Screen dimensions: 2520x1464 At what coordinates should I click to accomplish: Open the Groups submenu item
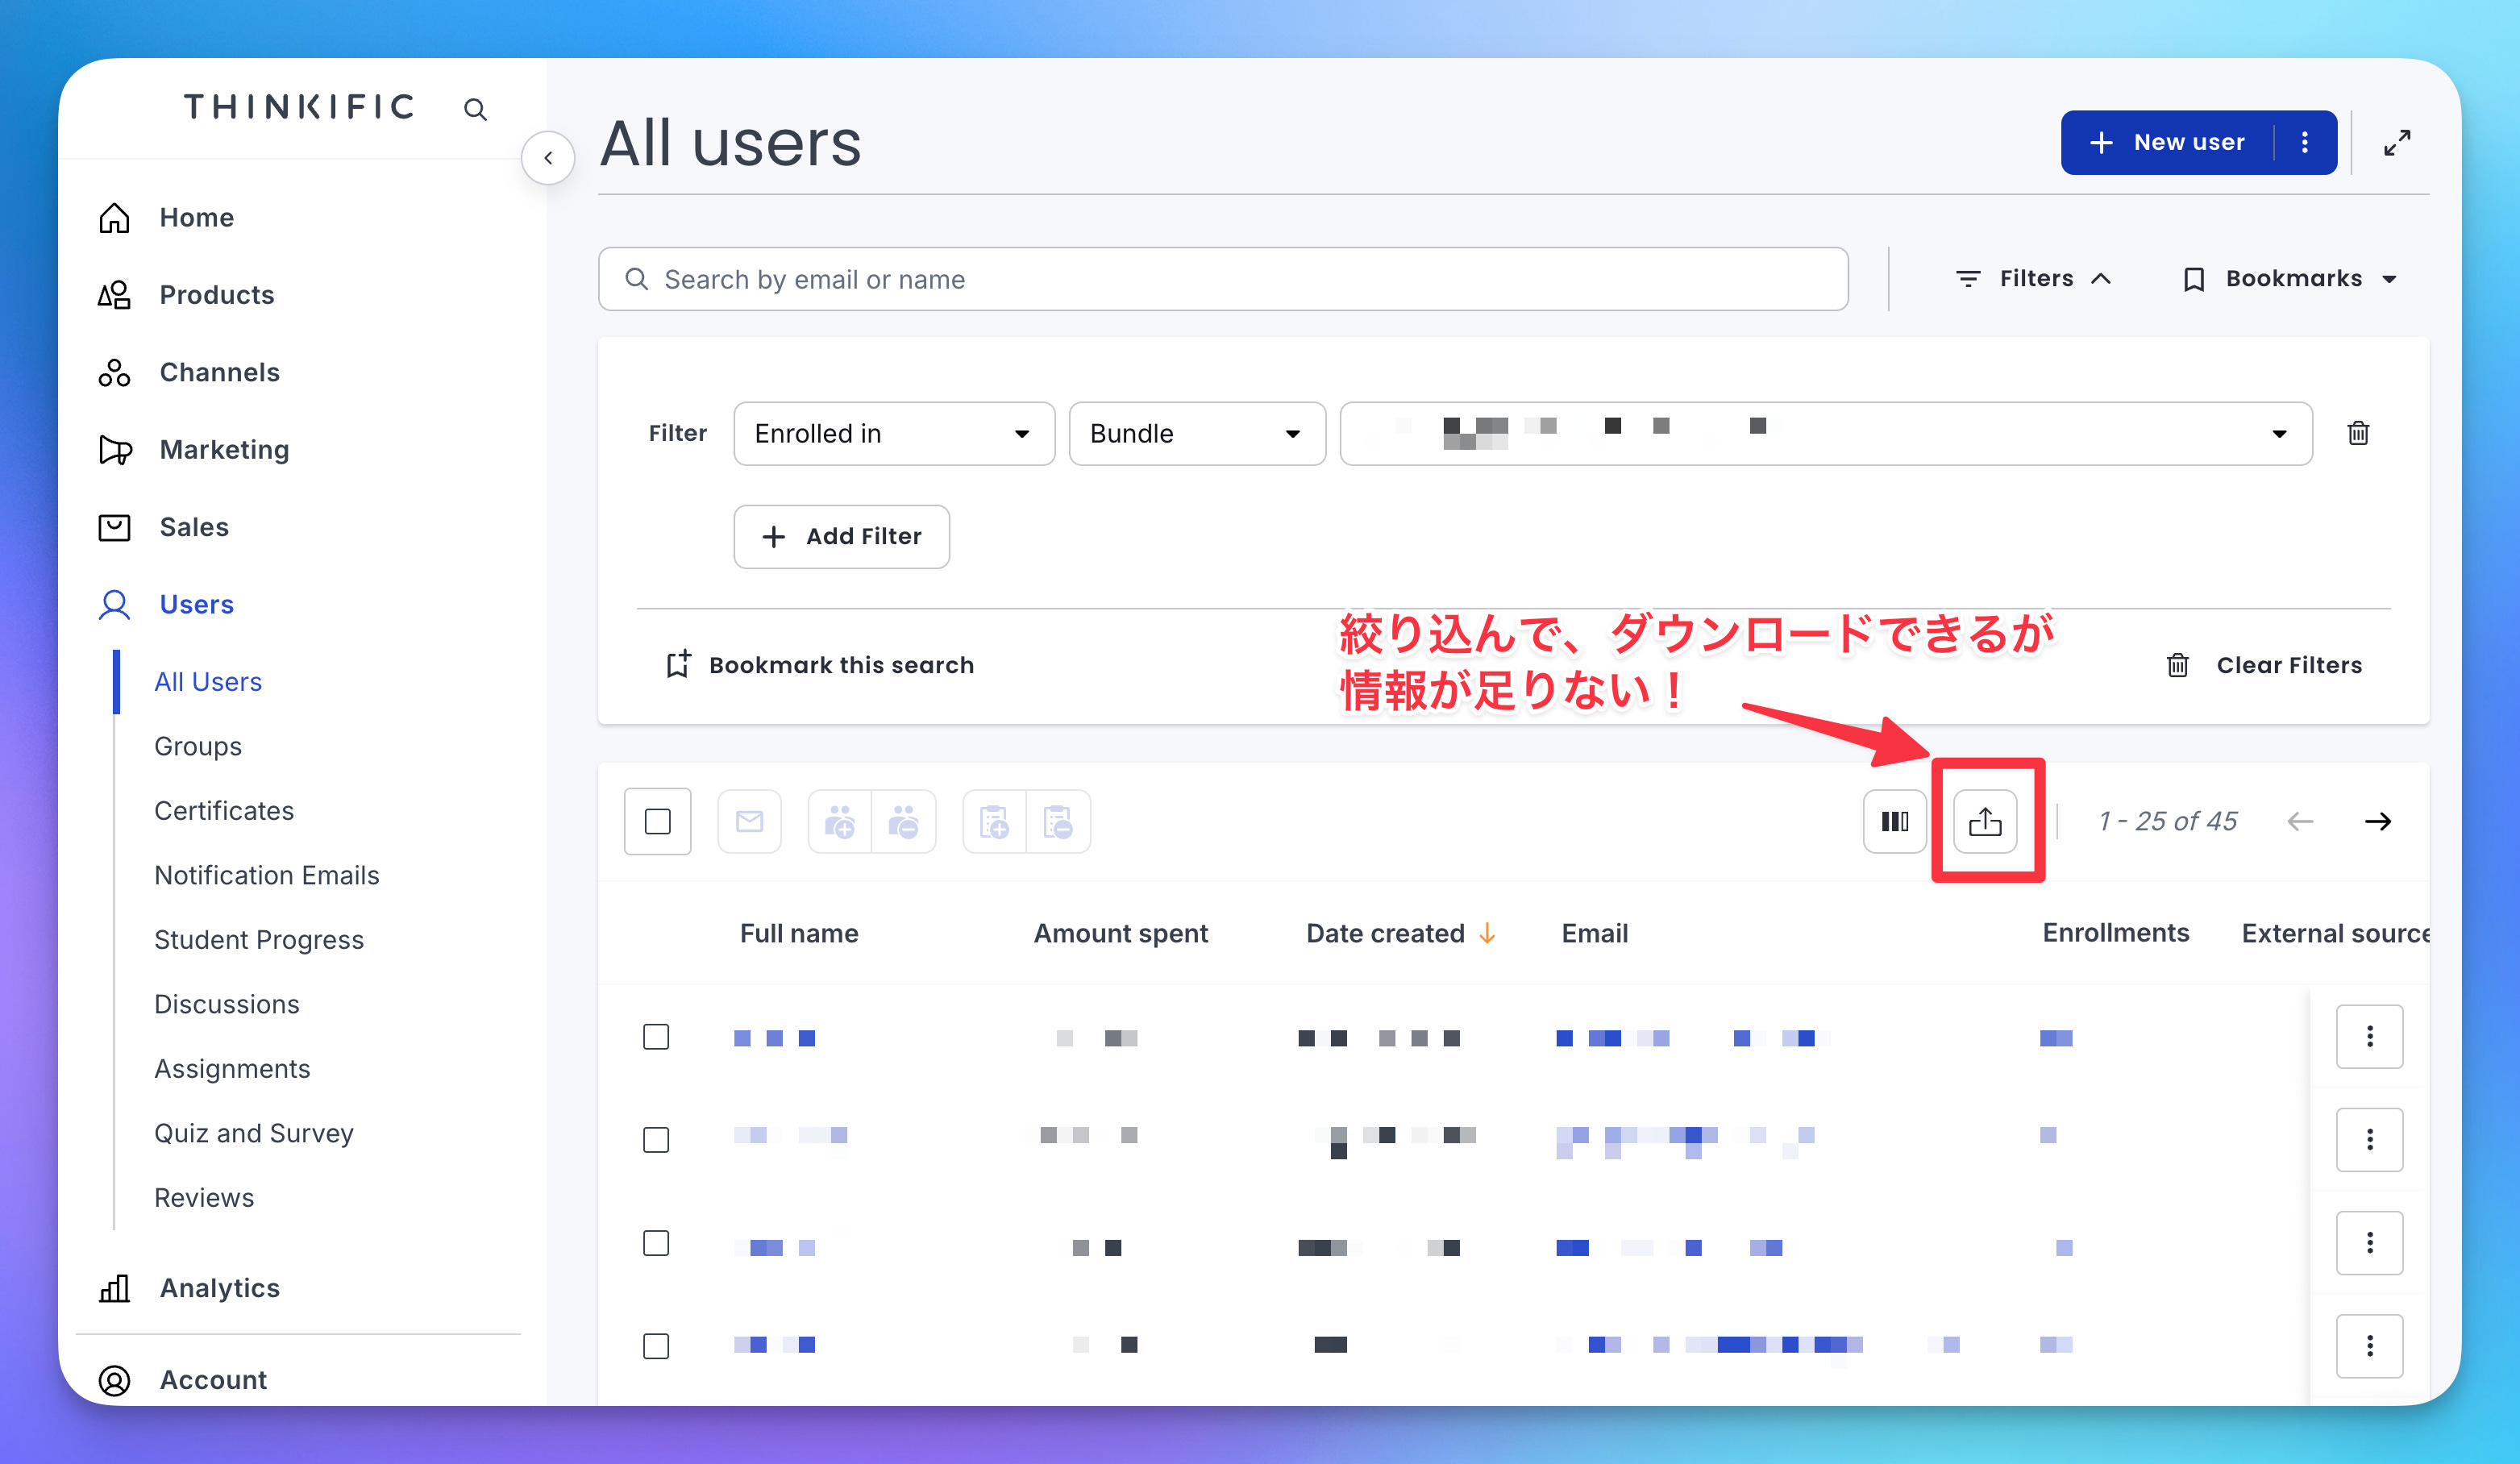(198, 746)
